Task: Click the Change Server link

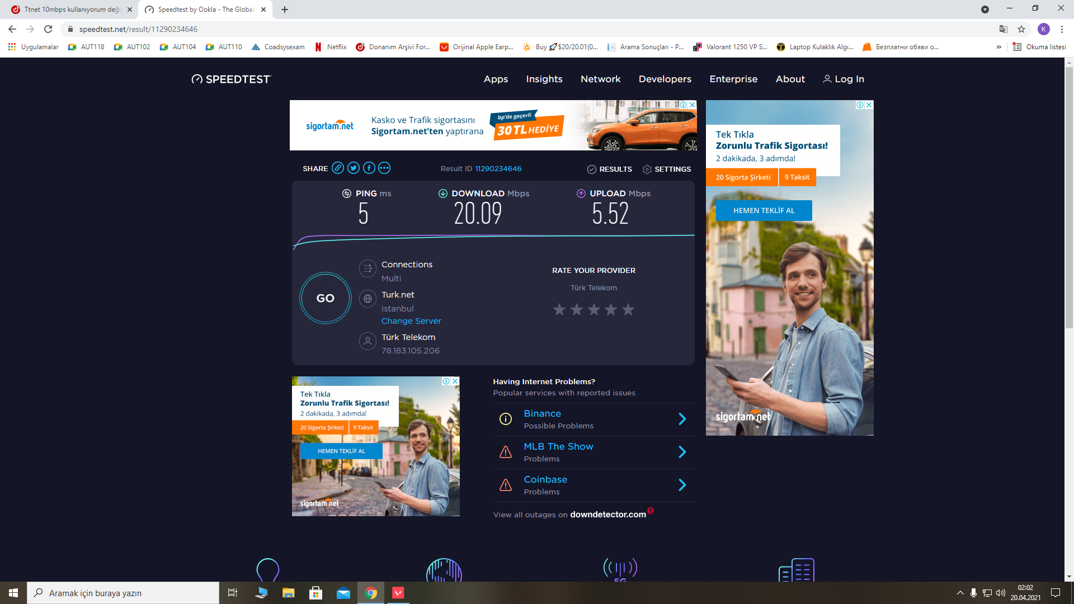Action: (411, 321)
